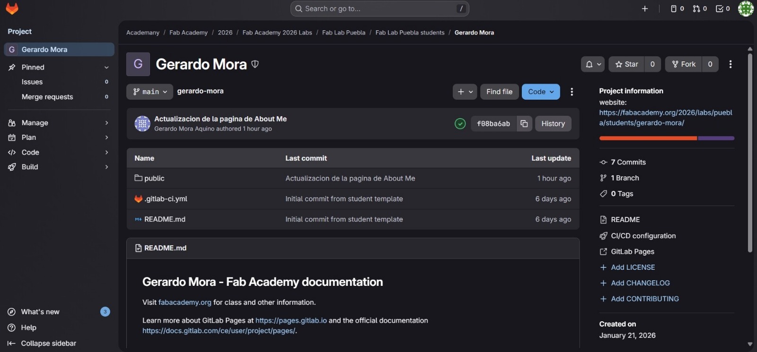Open assigned issues counter icon
Image resolution: width=757 pixels, height=352 pixels.
pos(678,9)
